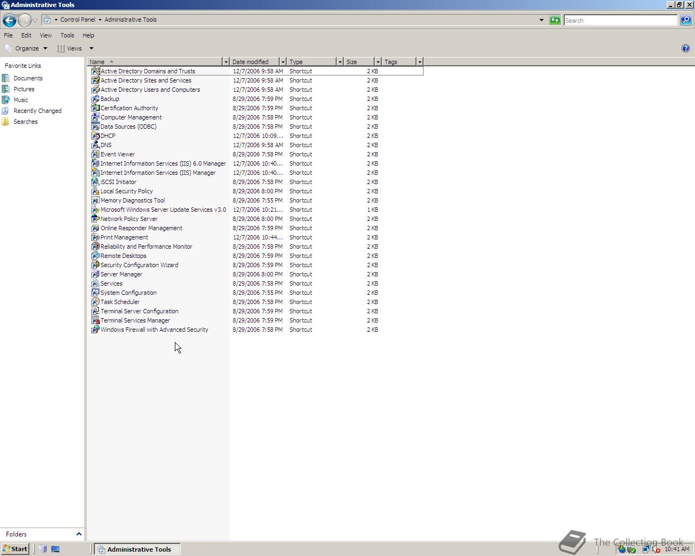Select the DHCP shortcut icon
This screenshot has width=695, height=556.
point(95,136)
